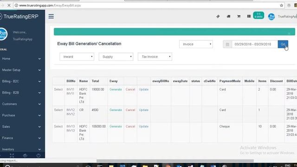Click the TrueRatingApp username in header
The image size is (297, 167).
tap(287, 17)
